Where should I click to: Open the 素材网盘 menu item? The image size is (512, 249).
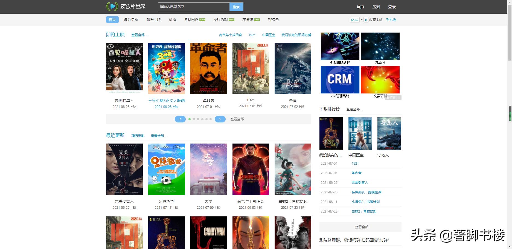coord(191,19)
